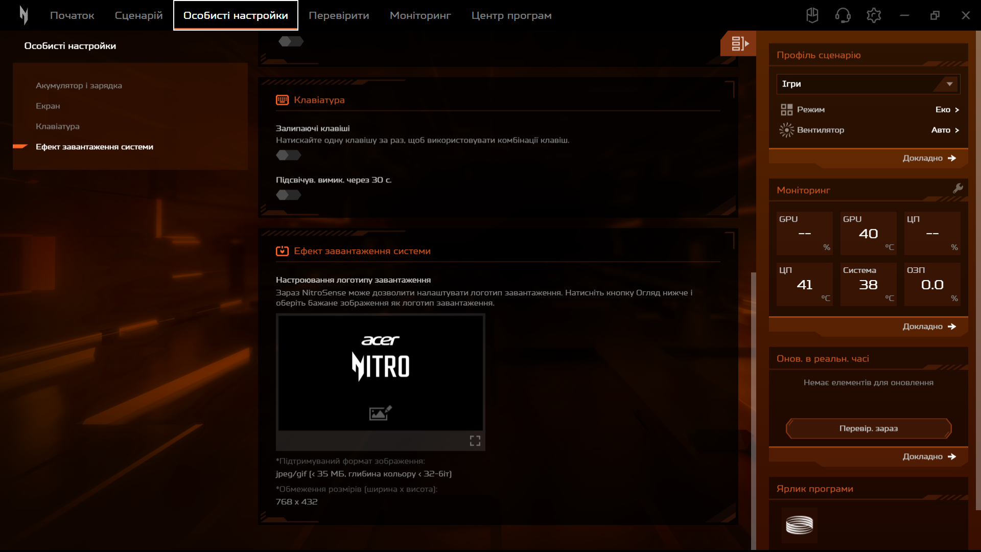
Task: Click Докладно under Моніторинг panel
Action: 929,326
